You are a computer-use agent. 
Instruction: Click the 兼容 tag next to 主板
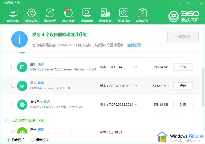coord(41,64)
